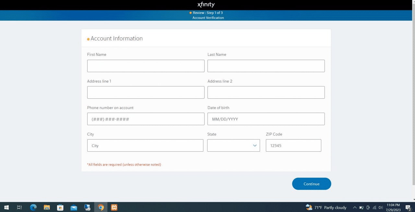Open Microsoft Store from the taskbar
415x212 pixels.
pos(60,207)
